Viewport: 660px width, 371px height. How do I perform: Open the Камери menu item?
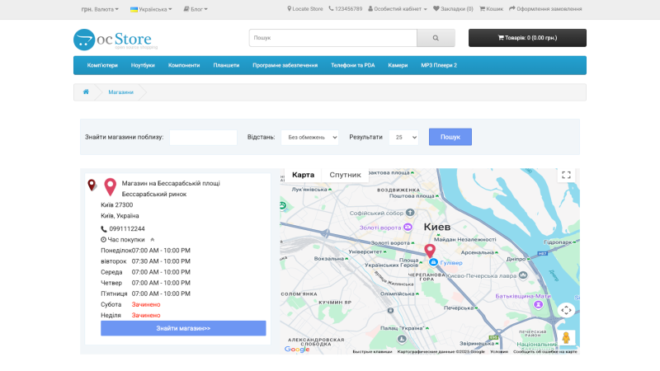point(398,65)
